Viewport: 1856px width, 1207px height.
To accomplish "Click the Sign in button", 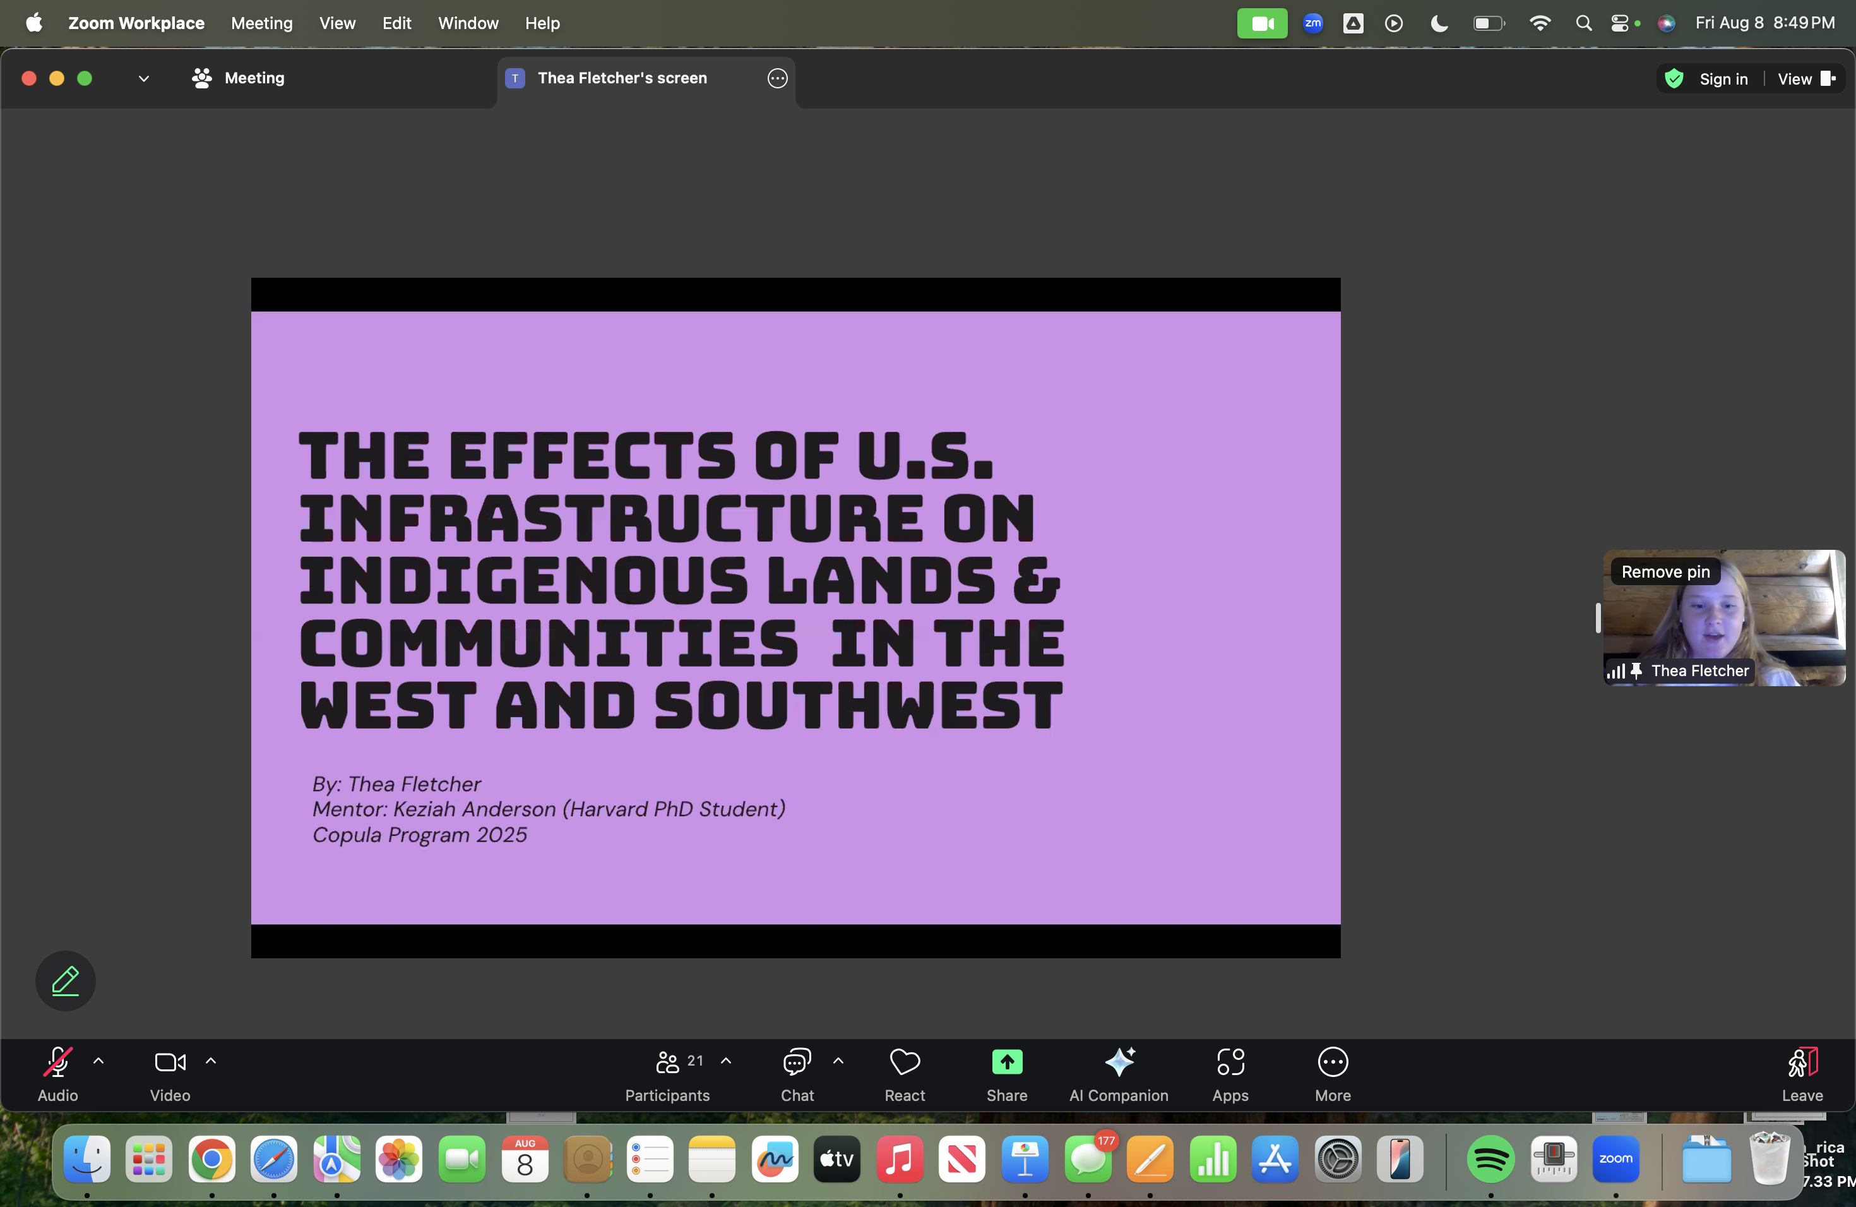I will (1723, 79).
